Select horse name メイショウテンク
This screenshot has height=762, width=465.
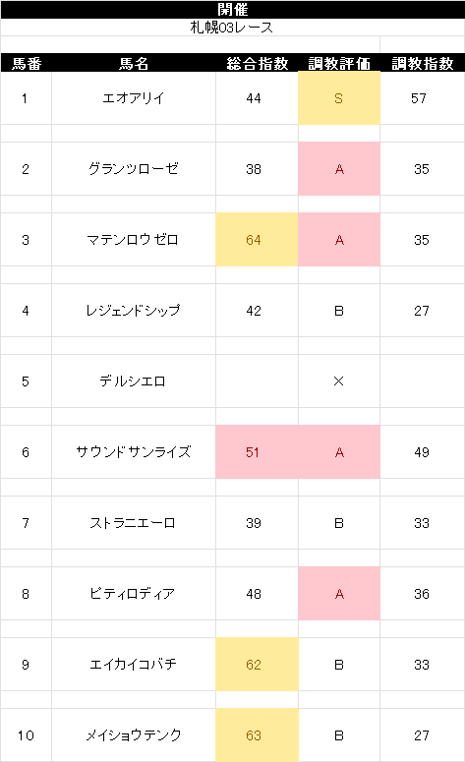tap(134, 734)
